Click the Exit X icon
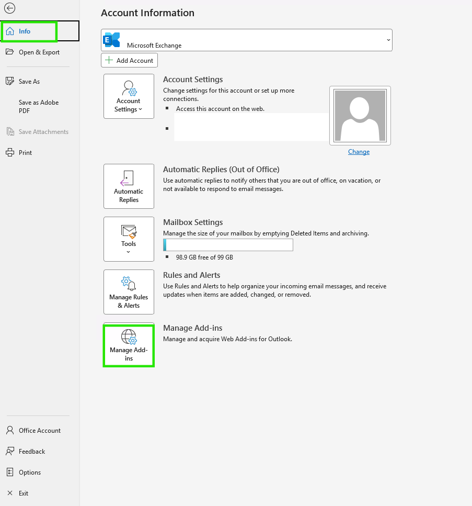Image resolution: width=472 pixels, height=506 pixels. [10, 493]
